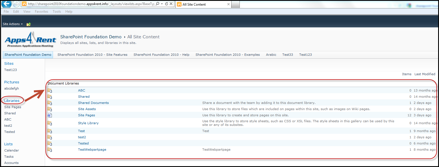The image size is (439, 167).
Task: Click the Test library row icon
Action: tap(50, 131)
